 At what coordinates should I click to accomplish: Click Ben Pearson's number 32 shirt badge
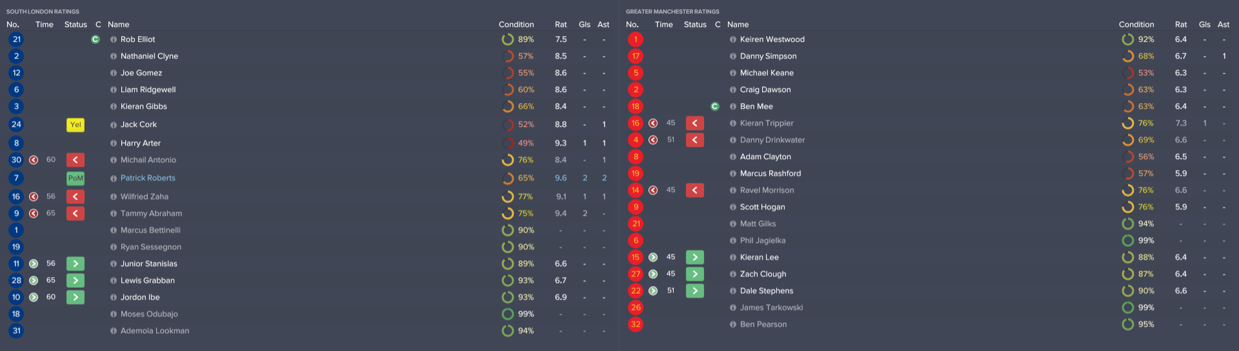pos(636,324)
